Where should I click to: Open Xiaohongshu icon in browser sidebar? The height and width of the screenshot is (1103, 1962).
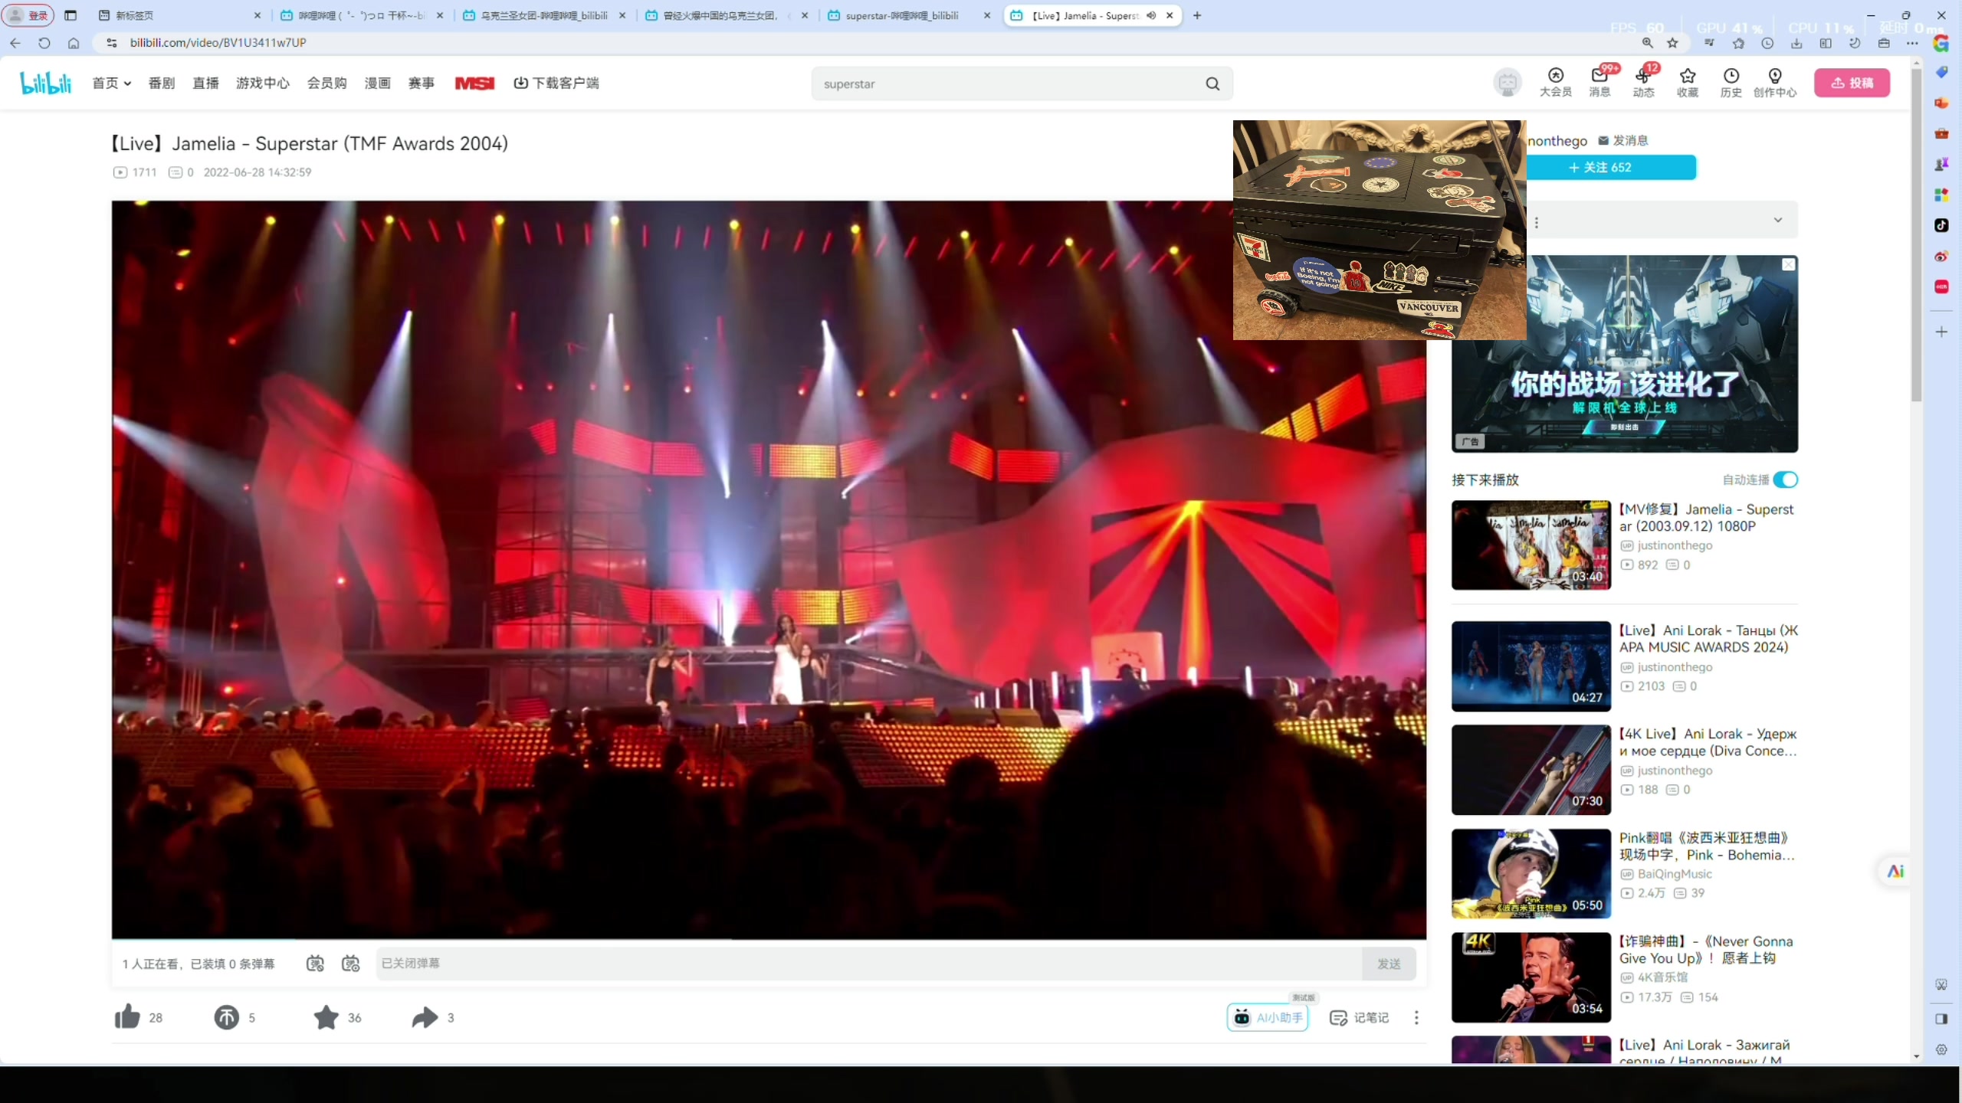tap(1941, 286)
